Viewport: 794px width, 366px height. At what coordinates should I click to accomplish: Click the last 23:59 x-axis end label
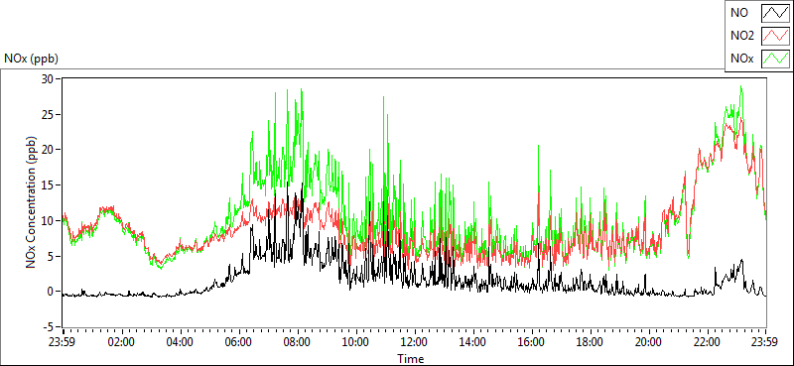pyautogui.click(x=765, y=341)
